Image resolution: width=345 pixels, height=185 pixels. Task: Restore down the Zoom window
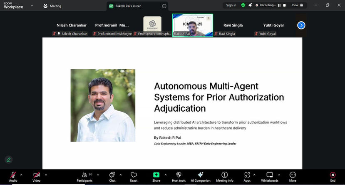pos(328,5)
